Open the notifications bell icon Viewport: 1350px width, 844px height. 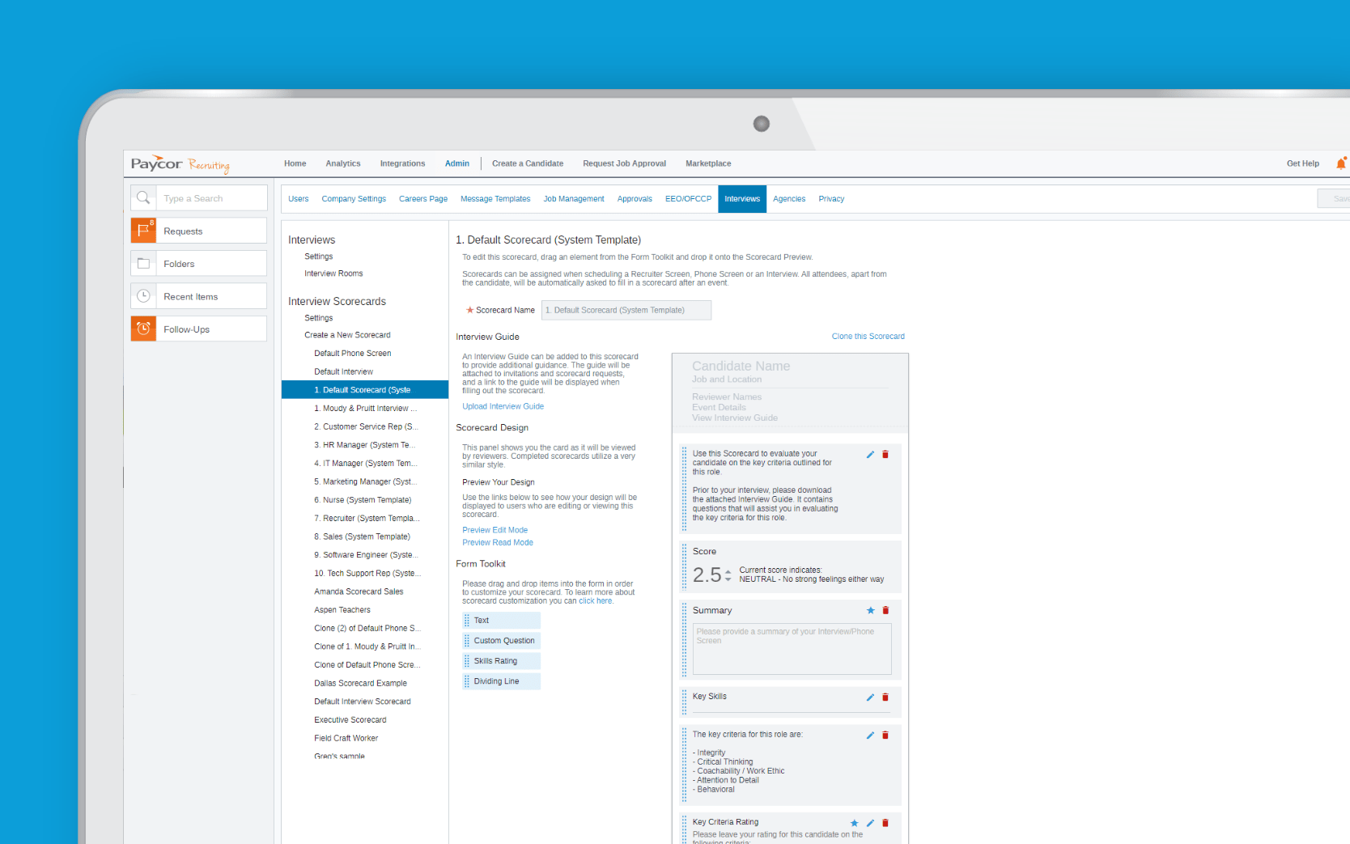coord(1341,163)
